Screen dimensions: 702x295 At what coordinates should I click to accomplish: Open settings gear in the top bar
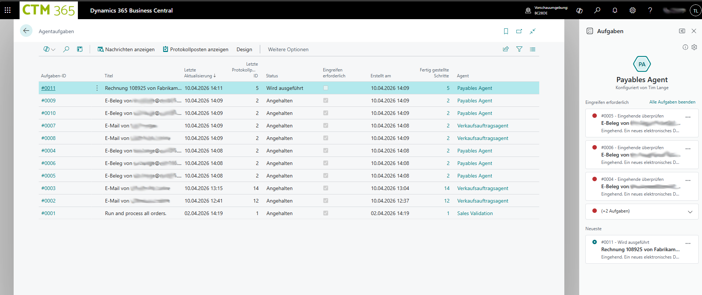pos(632,10)
